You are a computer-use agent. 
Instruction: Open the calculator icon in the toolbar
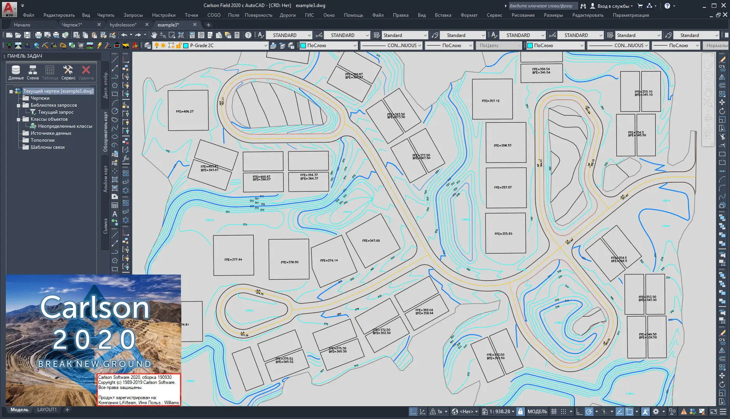[x=237, y=35]
